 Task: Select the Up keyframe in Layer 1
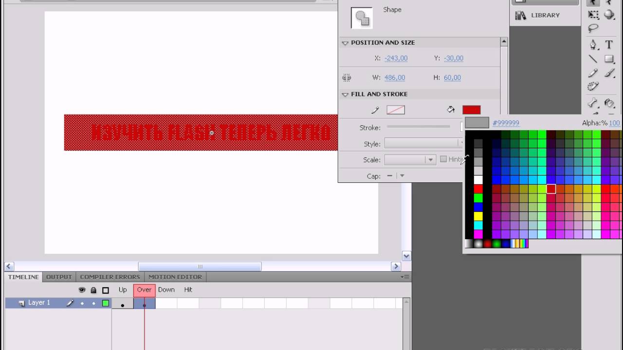click(x=123, y=303)
